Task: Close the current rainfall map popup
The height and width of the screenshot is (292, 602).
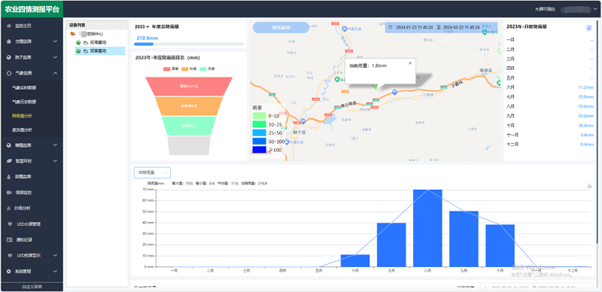Action: pyautogui.click(x=409, y=63)
